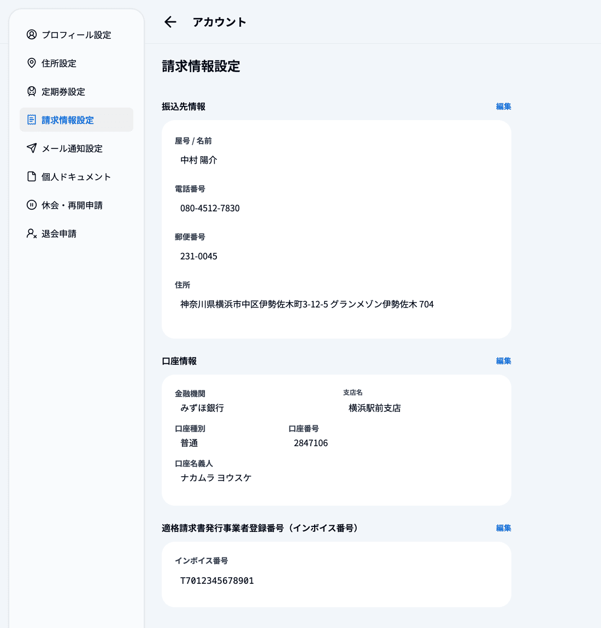Click the 口座種別 label
This screenshot has height=628, width=601.
pyautogui.click(x=190, y=429)
